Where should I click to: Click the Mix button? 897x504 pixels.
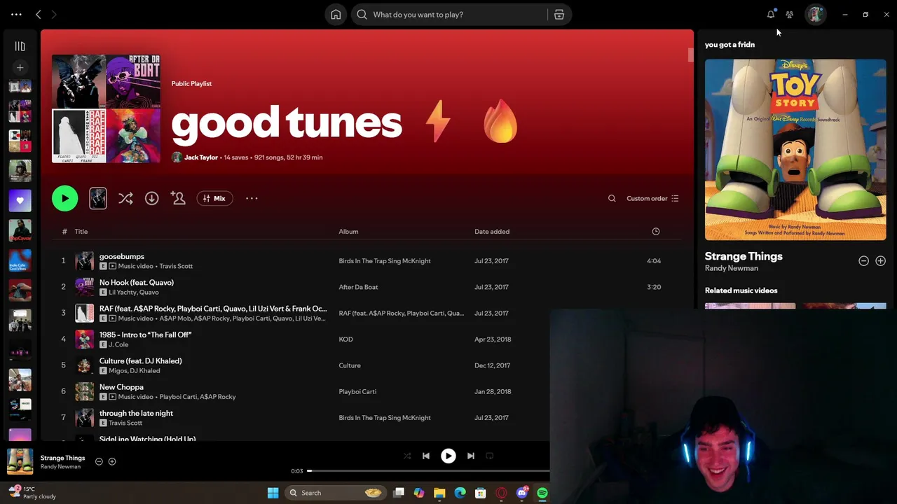pos(214,199)
